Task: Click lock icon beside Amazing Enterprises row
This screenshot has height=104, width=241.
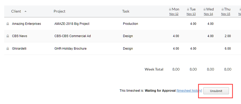Action: tap(8, 24)
